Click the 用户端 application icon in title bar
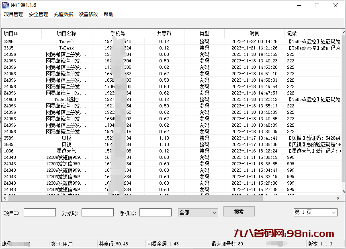This screenshot has width=346, height=249. tap(5, 5)
